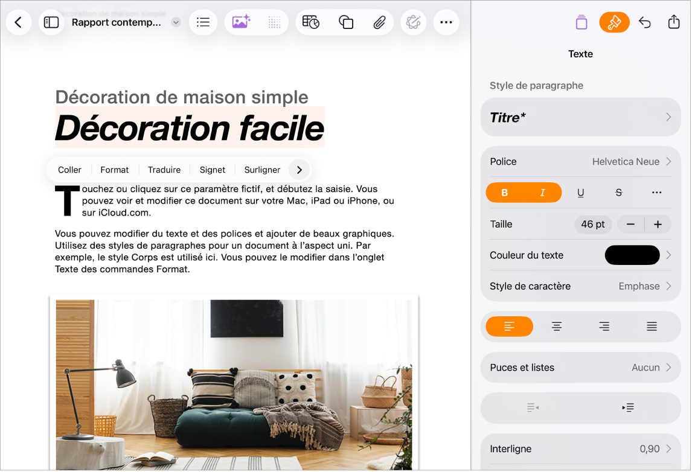The image size is (692, 472).
Task: Insert media with the image icon
Action: tap(241, 22)
